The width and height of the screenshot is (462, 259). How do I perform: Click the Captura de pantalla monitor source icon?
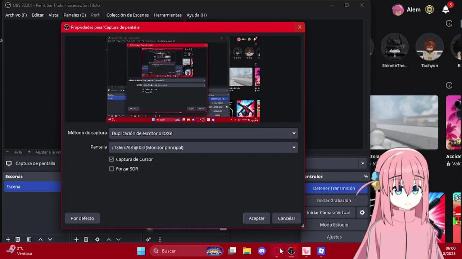tap(9, 163)
